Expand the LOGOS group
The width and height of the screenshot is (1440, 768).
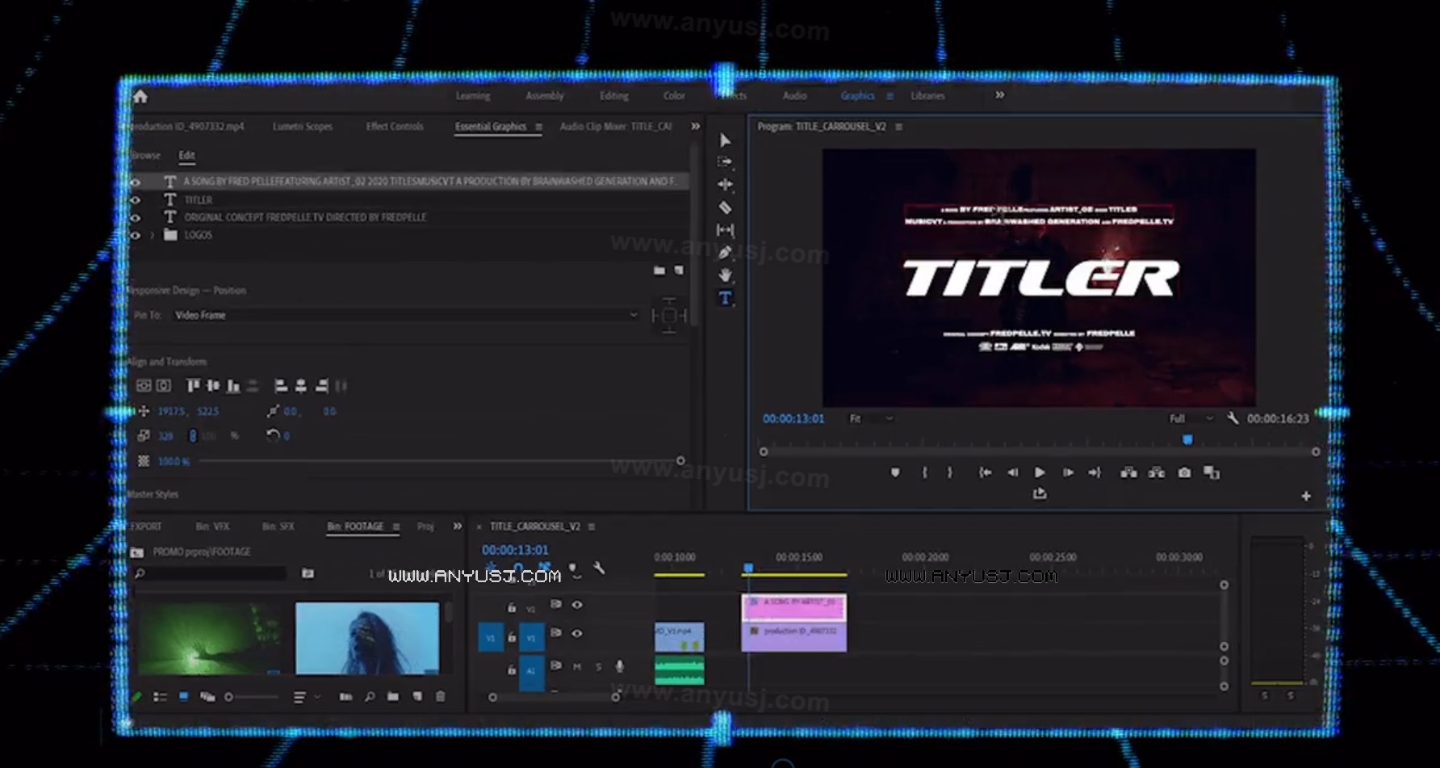pyautogui.click(x=152, y=236)
